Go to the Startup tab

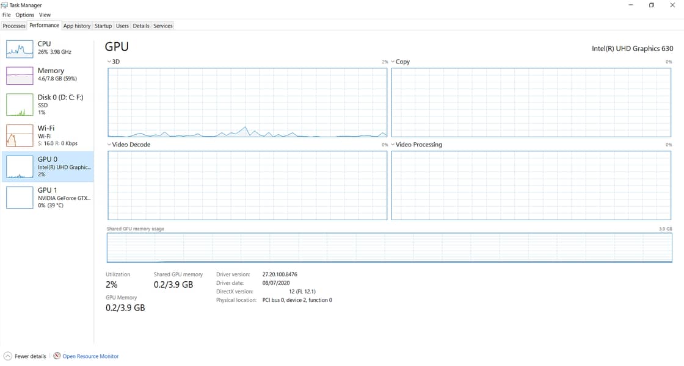click(103, 26)
